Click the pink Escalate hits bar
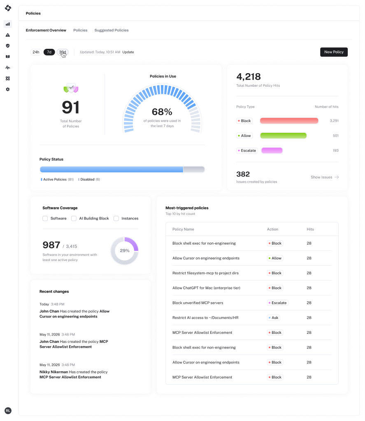Image resolution: width=365 pixels, height=421 pixels. point(272,150)
